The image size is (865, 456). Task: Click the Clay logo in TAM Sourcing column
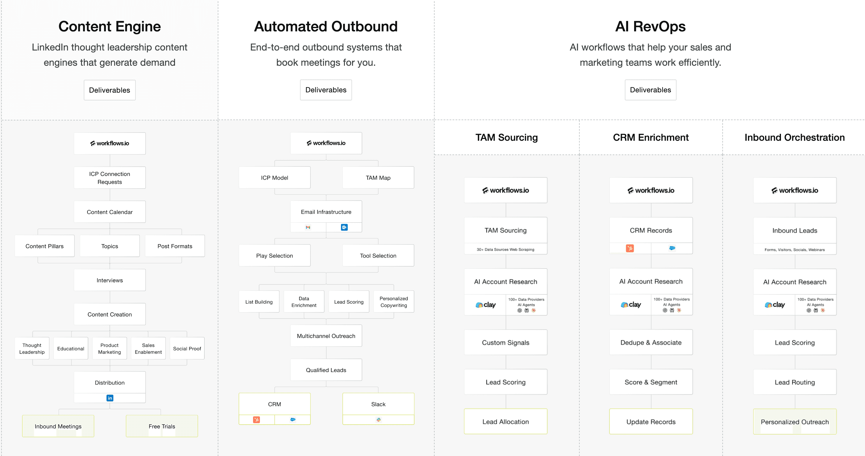point(485,305)
